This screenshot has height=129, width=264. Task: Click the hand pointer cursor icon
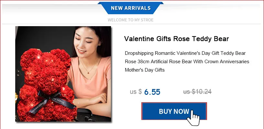[x=193, y=118]
